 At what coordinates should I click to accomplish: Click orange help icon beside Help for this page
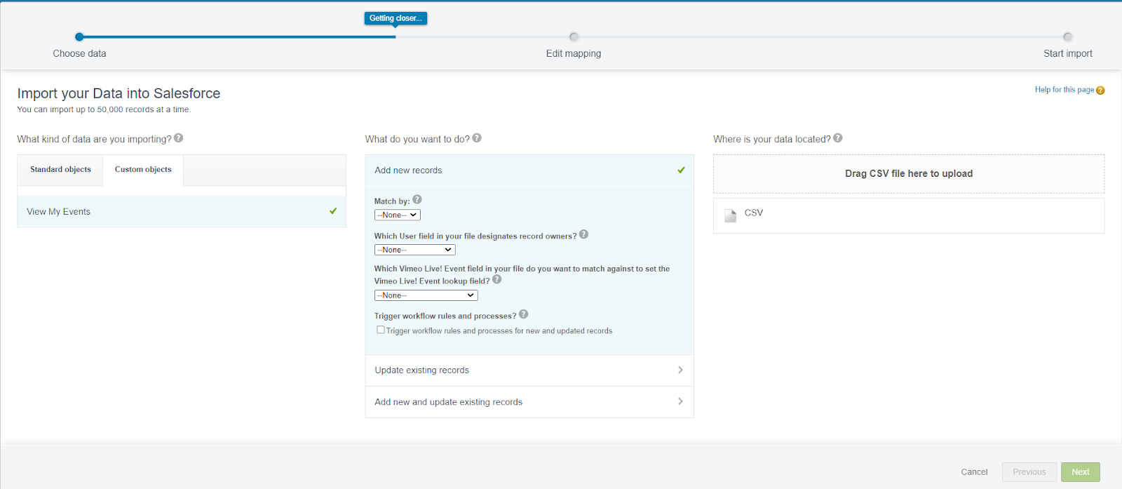(1100, 91)
